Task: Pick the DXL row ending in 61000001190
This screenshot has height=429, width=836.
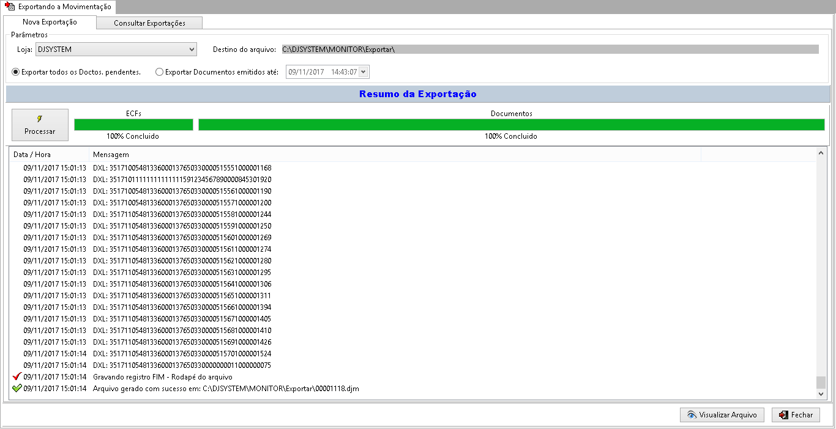Action: pos(413,191)
